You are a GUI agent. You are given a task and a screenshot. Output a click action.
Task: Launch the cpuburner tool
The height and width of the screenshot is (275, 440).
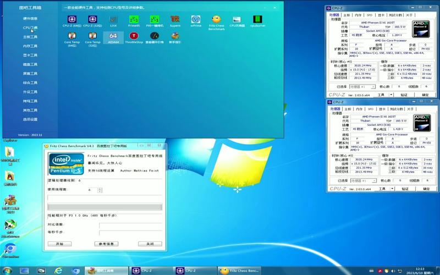pyautogui.click(x=257, y=21)
